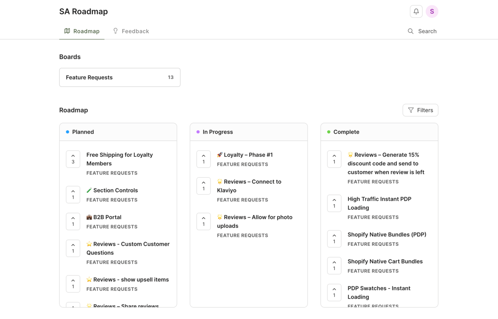
Task: Open the user avatar menu
Action: pyautogui.click(x=432, y=12)
